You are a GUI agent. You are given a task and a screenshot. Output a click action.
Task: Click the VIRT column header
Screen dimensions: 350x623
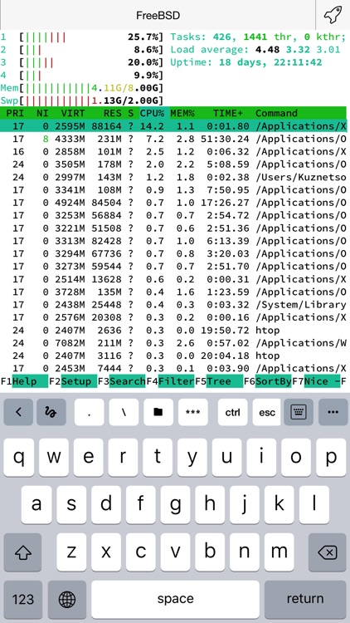pyautogui.click(x=73, y=113)
